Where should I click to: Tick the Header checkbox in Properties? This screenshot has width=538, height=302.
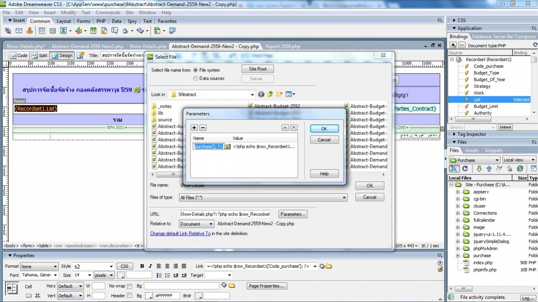[x=129, y=295]
